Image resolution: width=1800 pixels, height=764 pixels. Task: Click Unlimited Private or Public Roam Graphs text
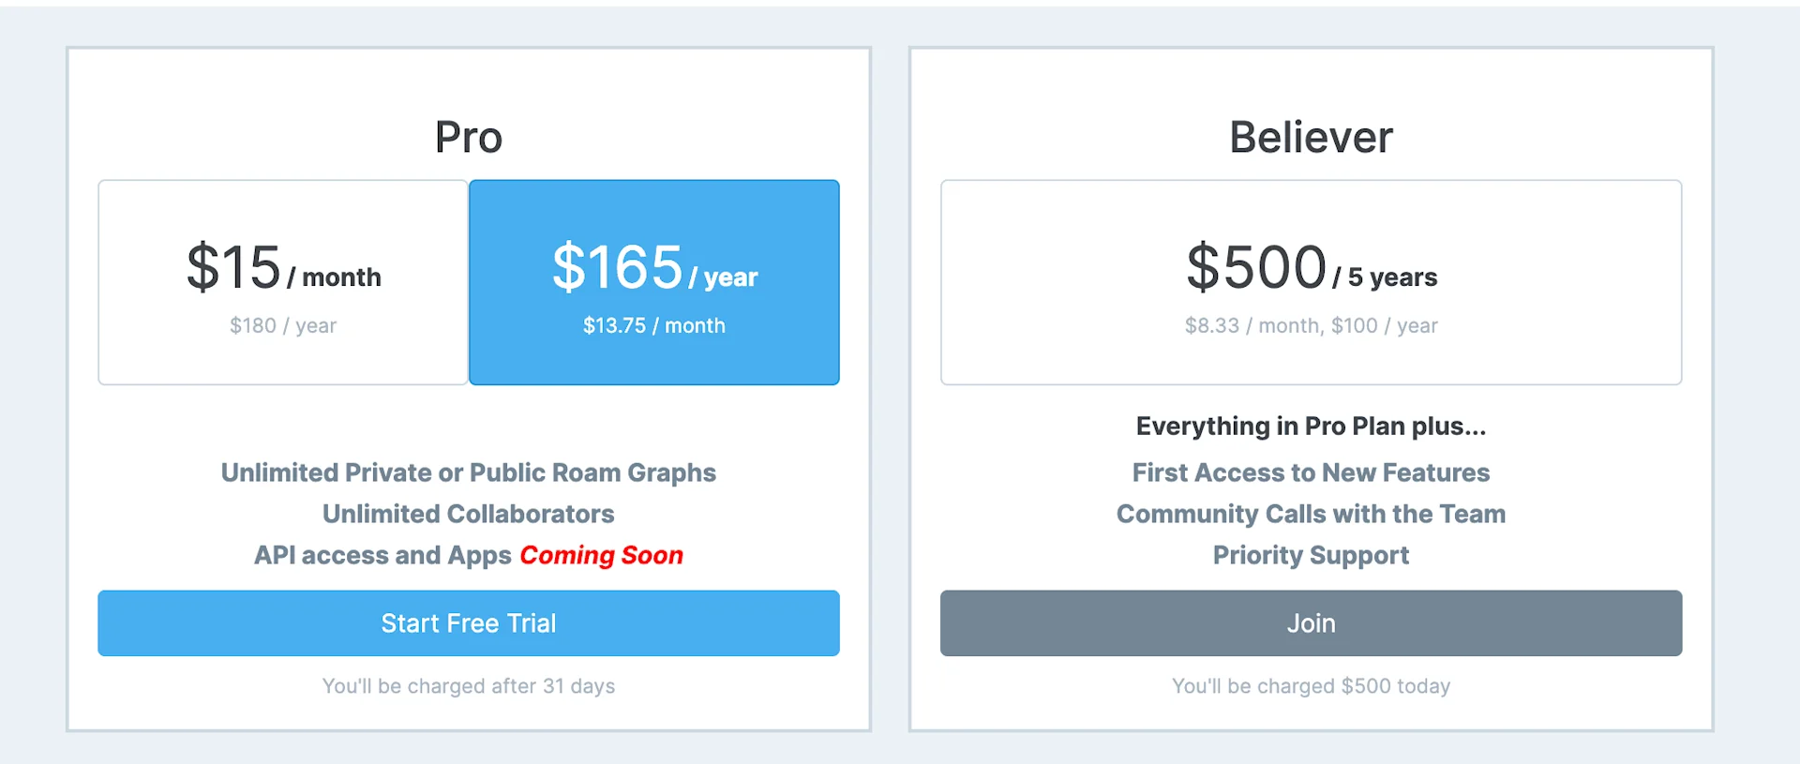(468, 472)
